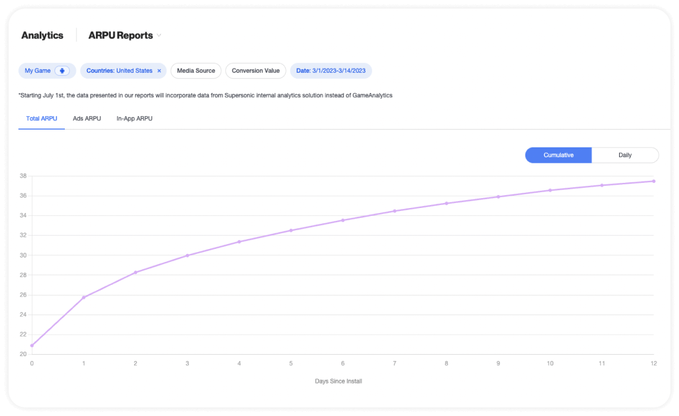Open the Date range filter chip
679x416 pixels.
coord(331,71)
